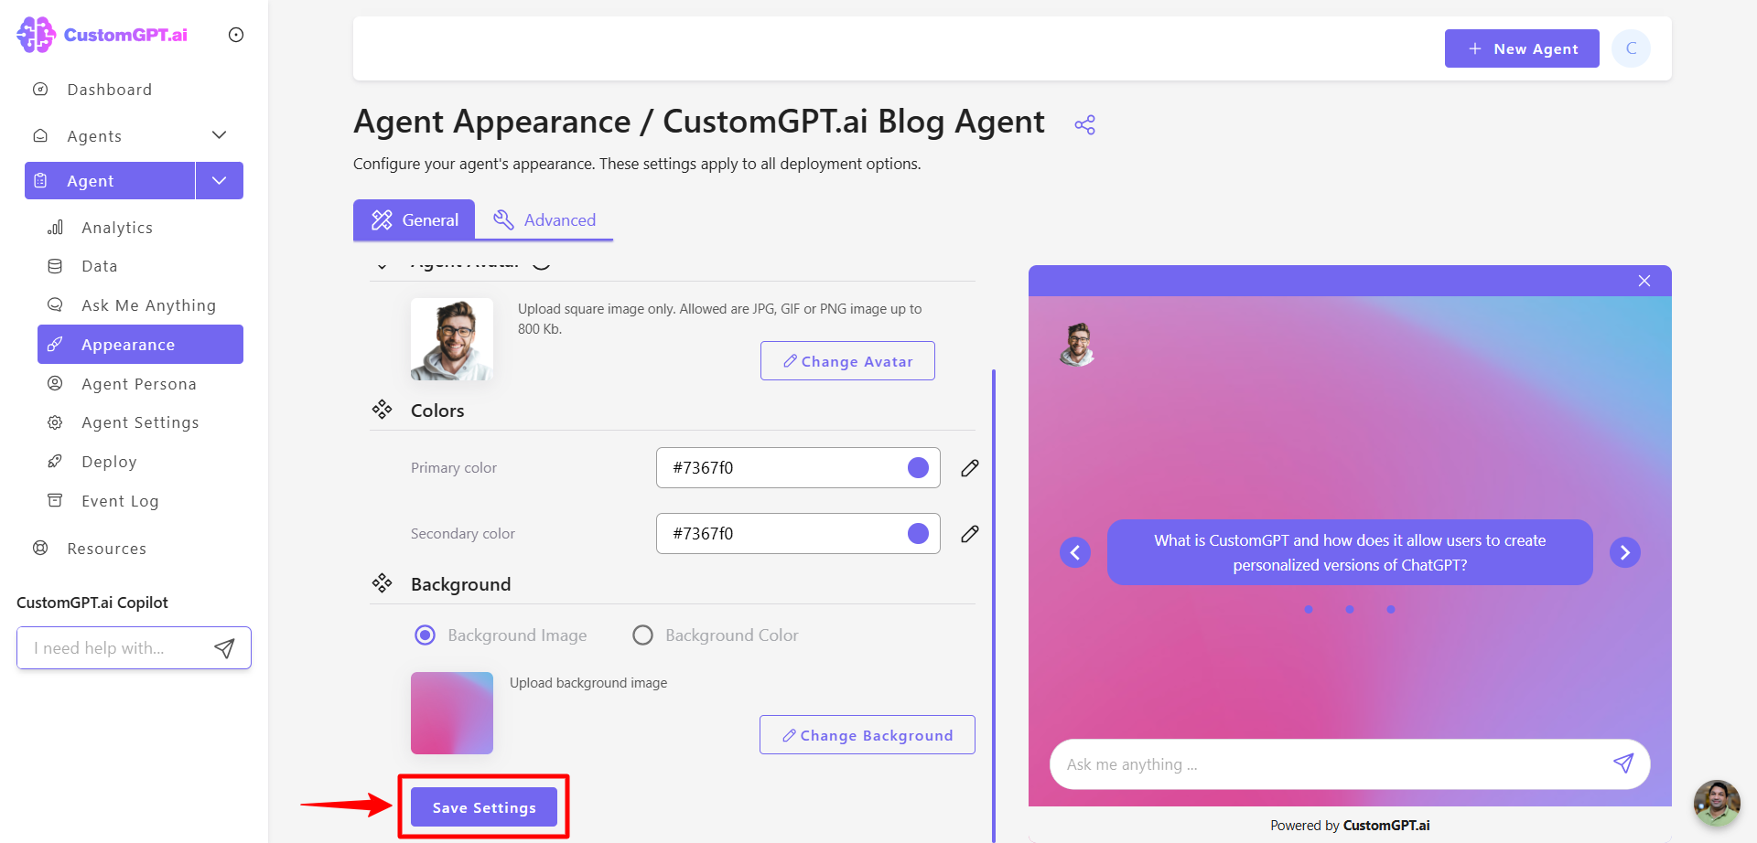The width and height of the screenshot is (1757, 843).
Task: Click the Background section icon
Action: click(382, 583)
